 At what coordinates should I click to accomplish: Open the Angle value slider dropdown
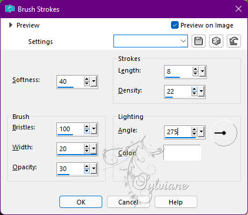coord(201,132)
